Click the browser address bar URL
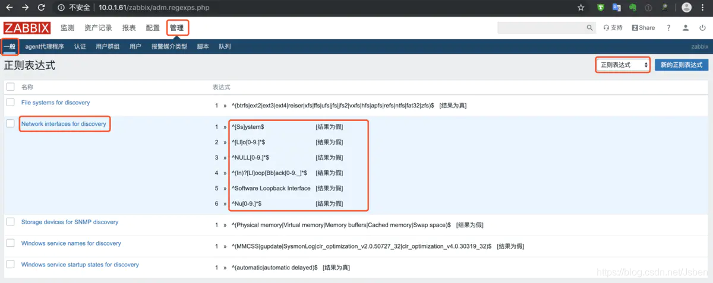 click(x=153, y=8)
